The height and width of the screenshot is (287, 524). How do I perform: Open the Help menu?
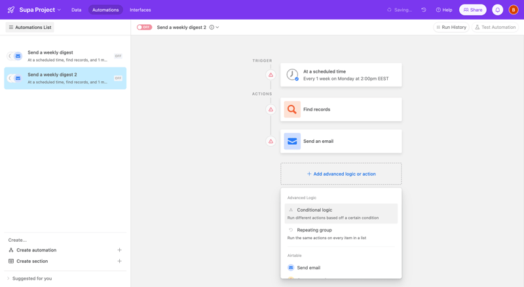(444, 10)
